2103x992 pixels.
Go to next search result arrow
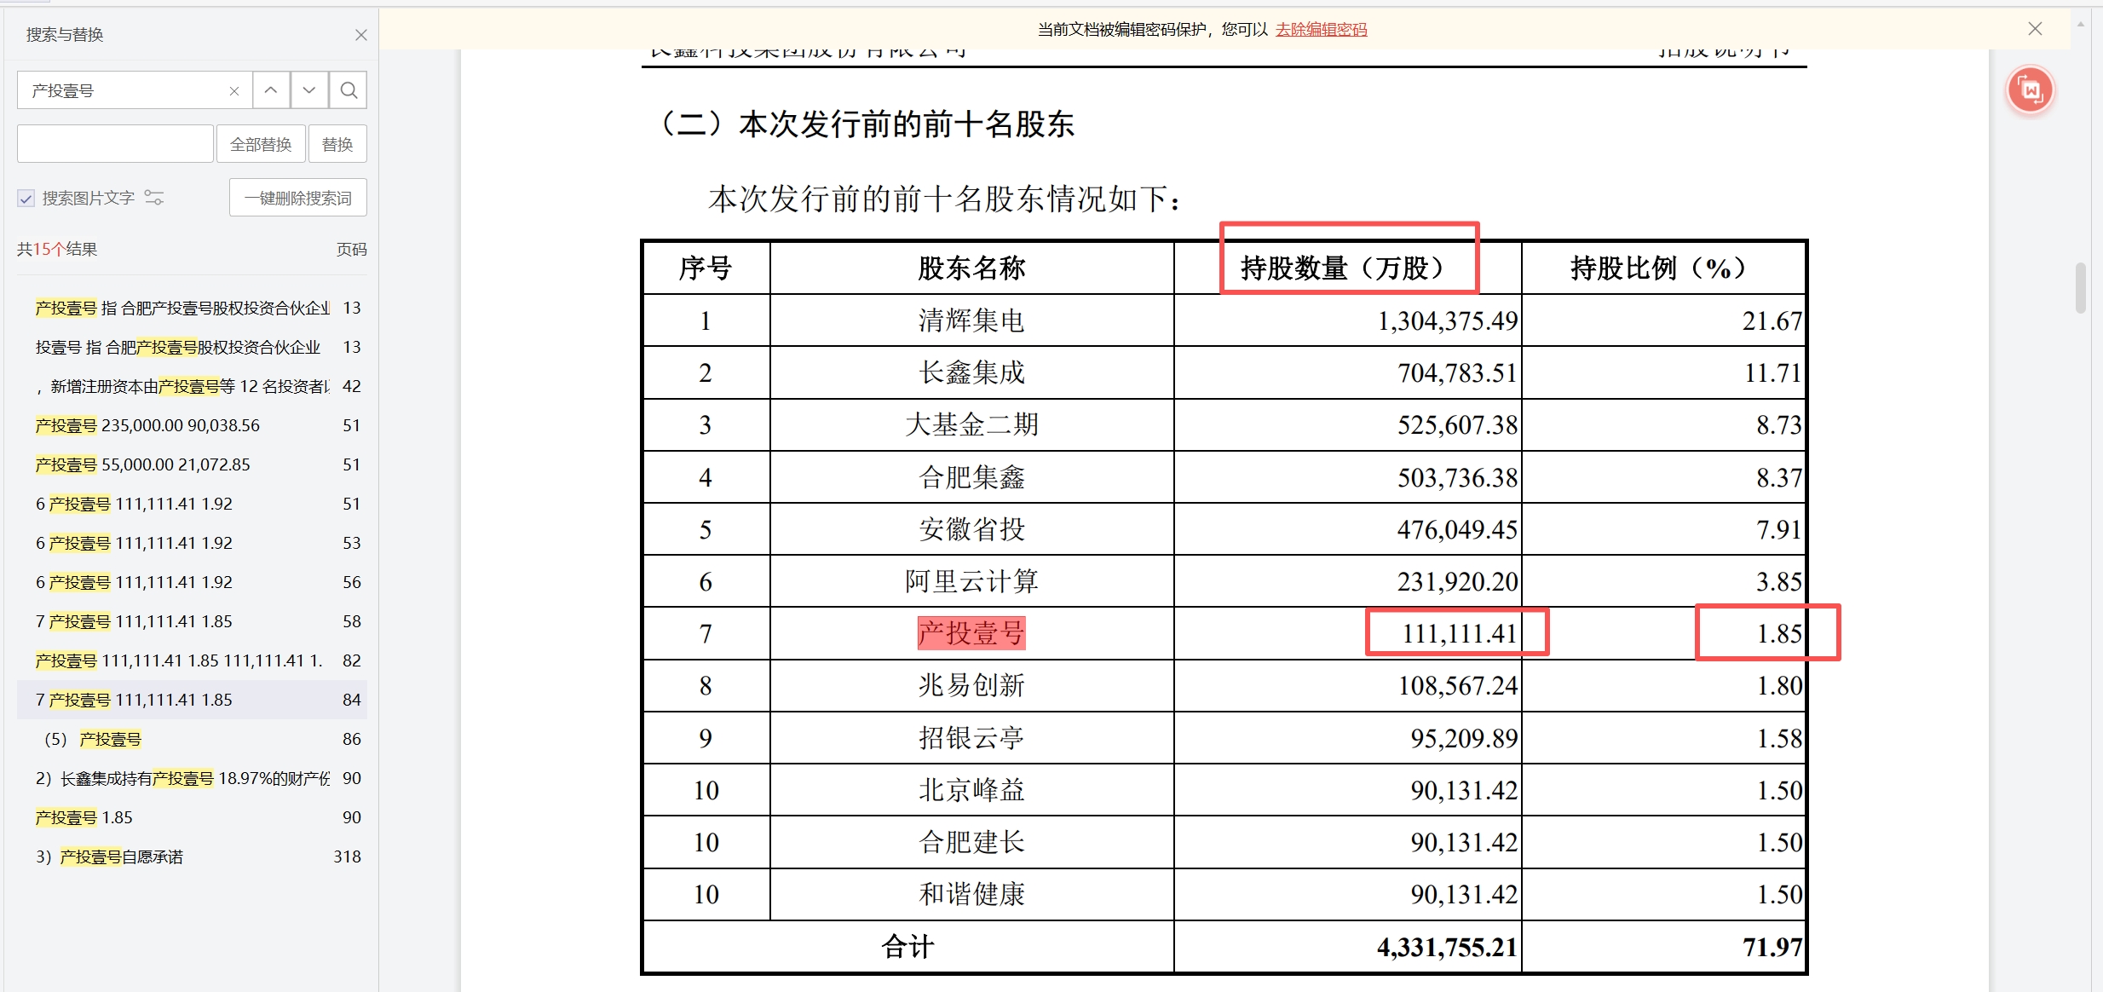[309, 90]
